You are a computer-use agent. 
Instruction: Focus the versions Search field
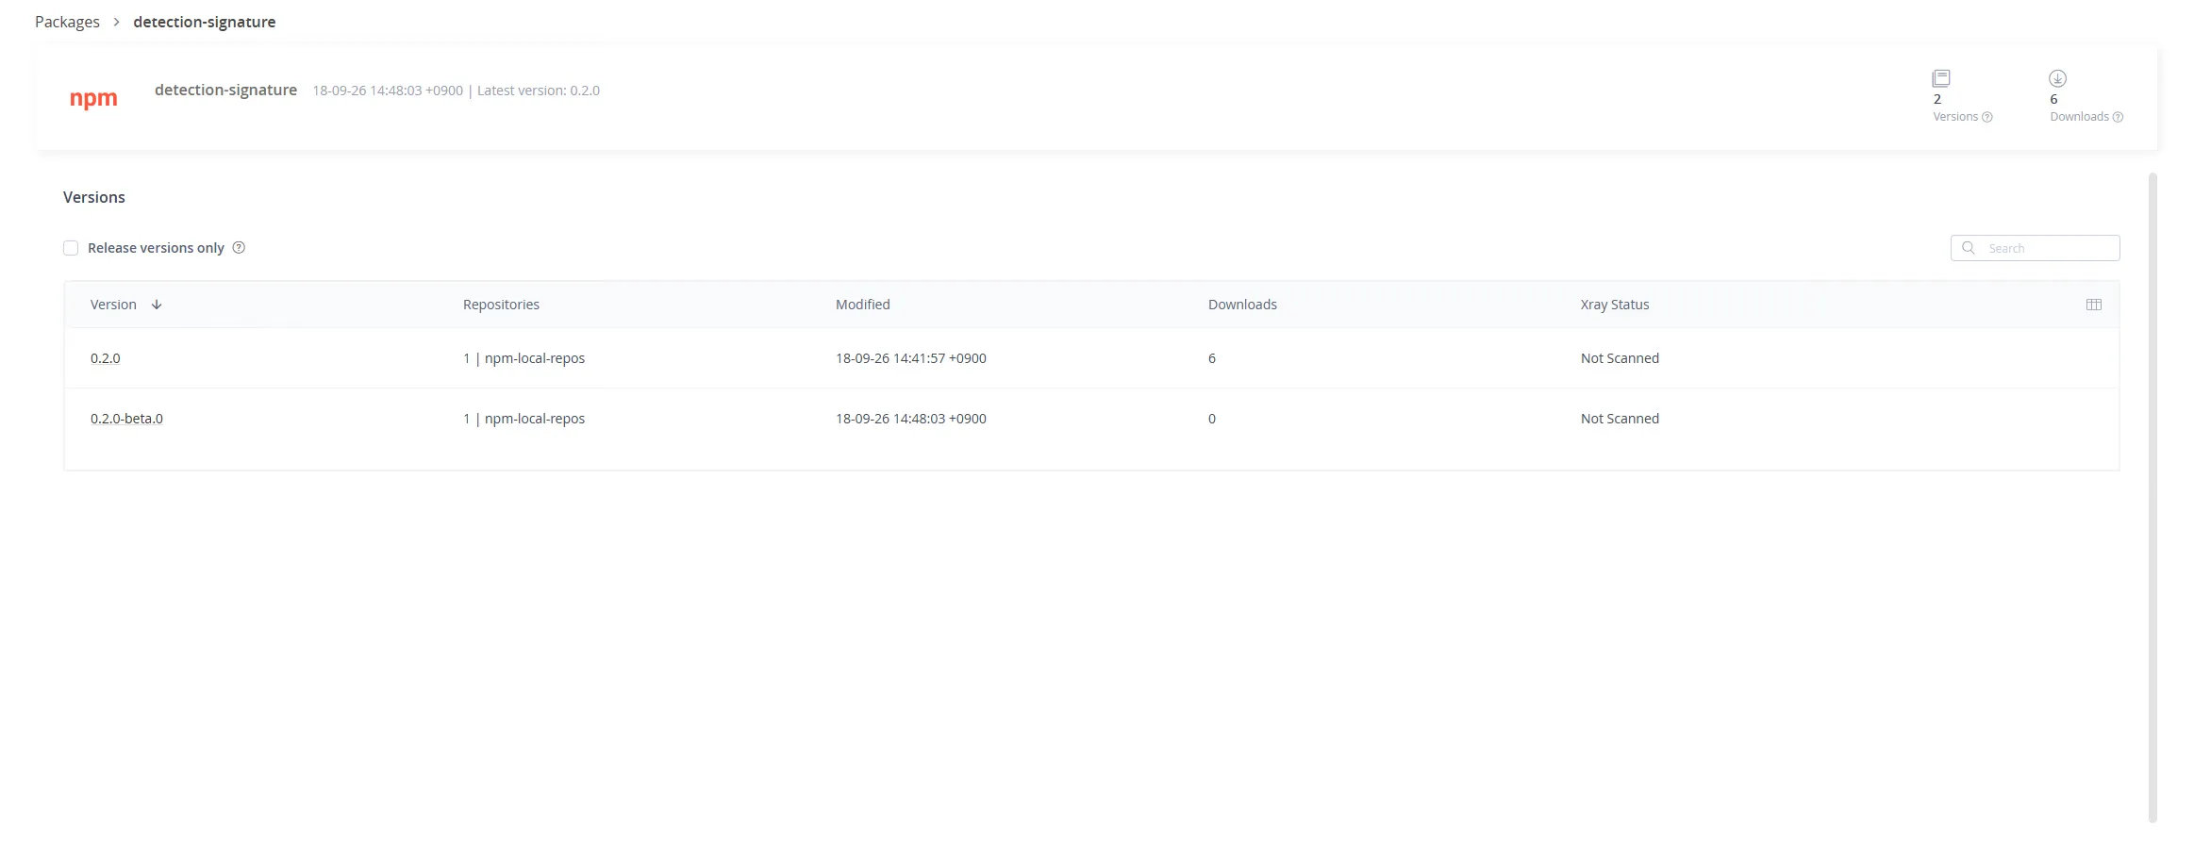[2036, 248]
